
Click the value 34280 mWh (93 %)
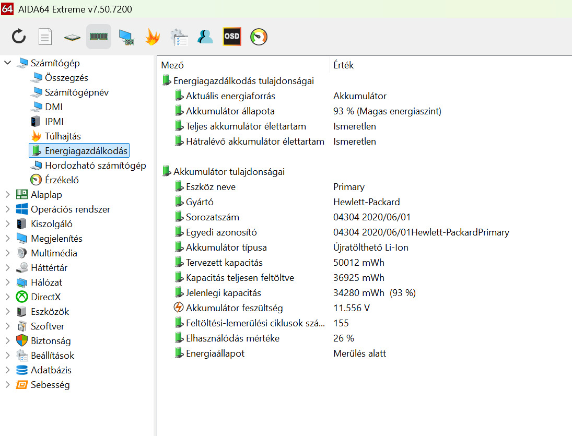(374, 293)
